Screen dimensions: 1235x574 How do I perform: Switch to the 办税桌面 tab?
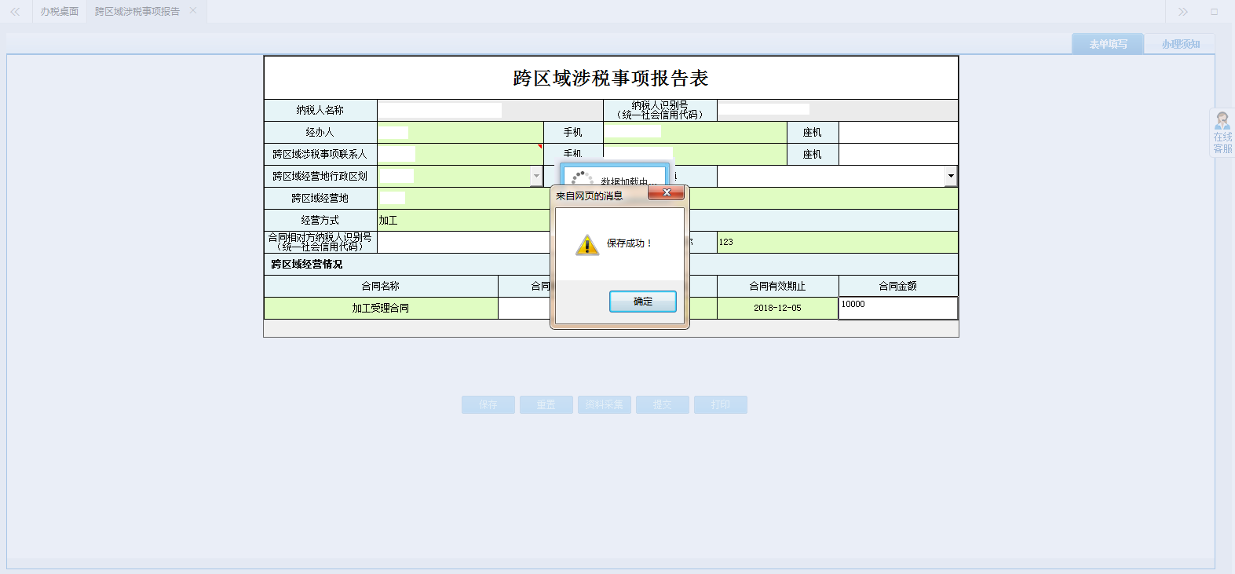(x=60, y=12)
